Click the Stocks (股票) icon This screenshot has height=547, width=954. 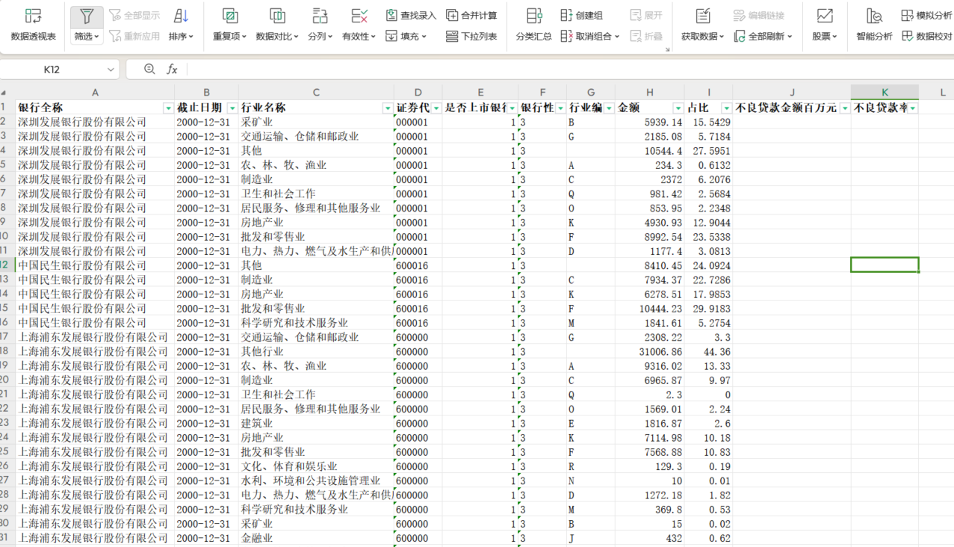click(x=825, y=16)
